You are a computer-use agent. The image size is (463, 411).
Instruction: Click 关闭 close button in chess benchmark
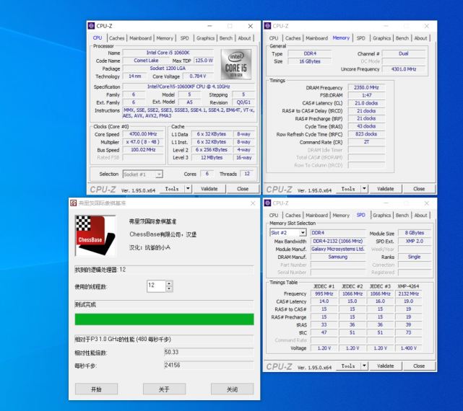pos(232,389)
